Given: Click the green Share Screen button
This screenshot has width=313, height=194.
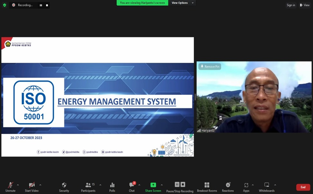Looking at the screenshot, I should point(153,187).
